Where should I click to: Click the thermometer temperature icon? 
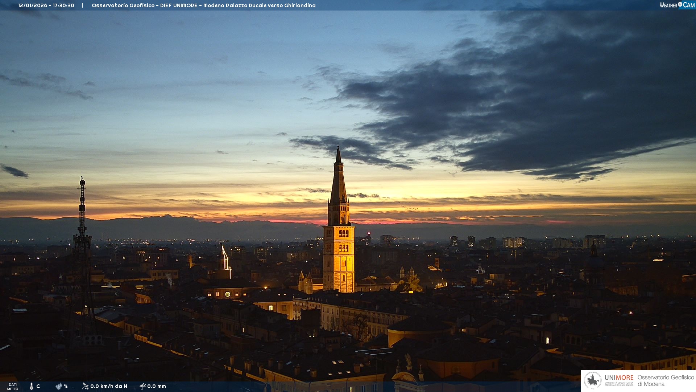(x=31, y=386)
